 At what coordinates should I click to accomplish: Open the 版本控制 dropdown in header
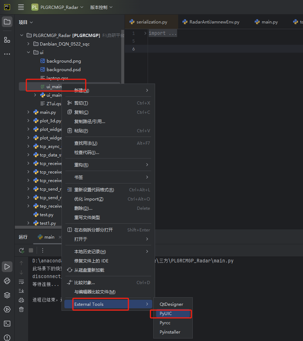tap(101, 7)
